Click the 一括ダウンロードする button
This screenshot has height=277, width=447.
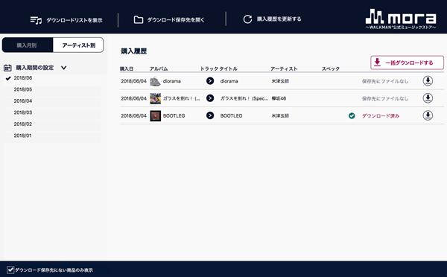coord(407,63)
